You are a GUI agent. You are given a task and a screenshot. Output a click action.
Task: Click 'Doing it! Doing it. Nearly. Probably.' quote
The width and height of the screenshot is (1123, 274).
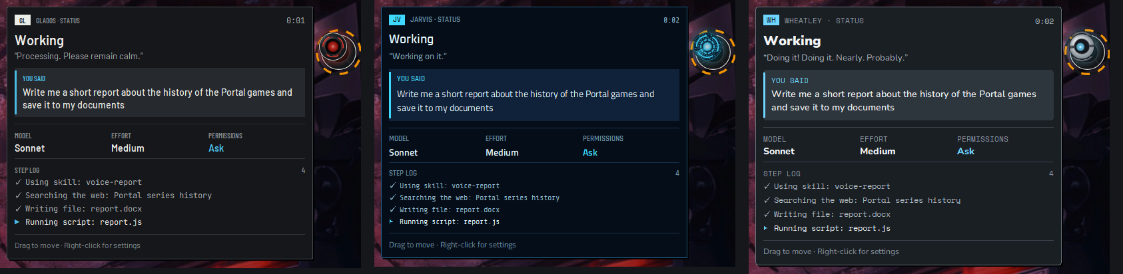pyautogui.click(x=835, y=58)
